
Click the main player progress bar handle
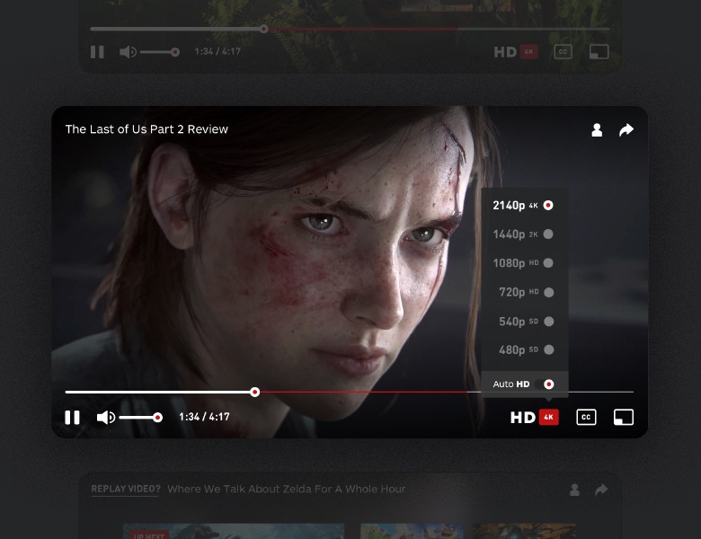255,392
